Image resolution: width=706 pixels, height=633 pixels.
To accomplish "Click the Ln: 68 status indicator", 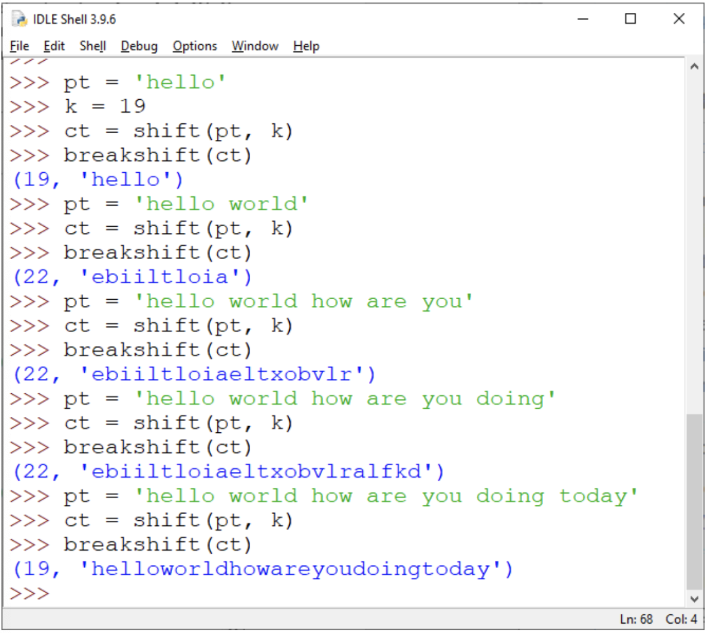I will [x=636, y=619].
